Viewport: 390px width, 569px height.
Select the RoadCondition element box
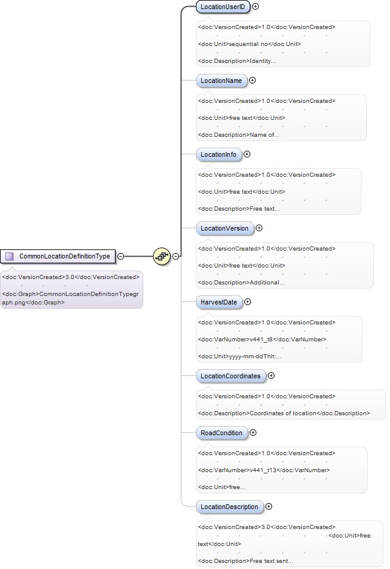click(x=222, y=433)
